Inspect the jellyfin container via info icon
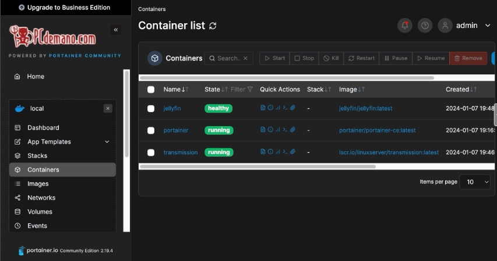 pos(270,108)
